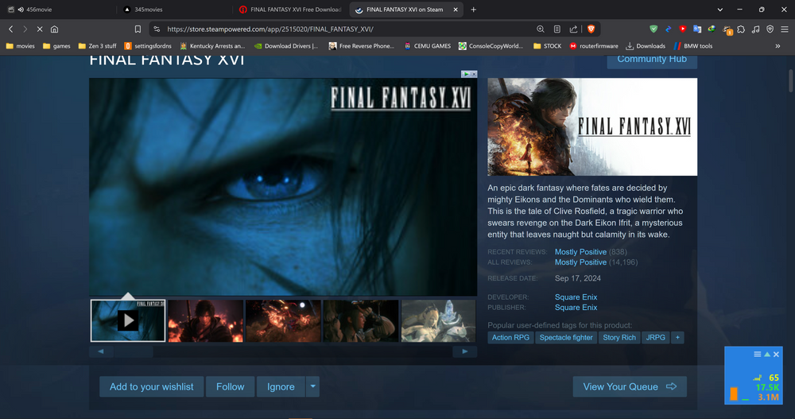Open the Square Enix publisher link

576,308
